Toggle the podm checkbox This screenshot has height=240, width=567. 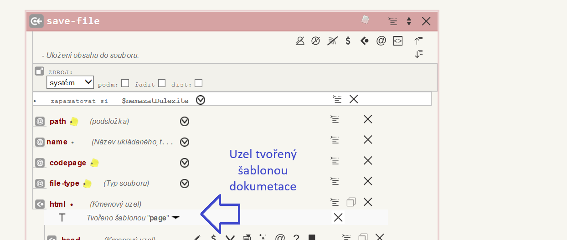click(125, 83)
